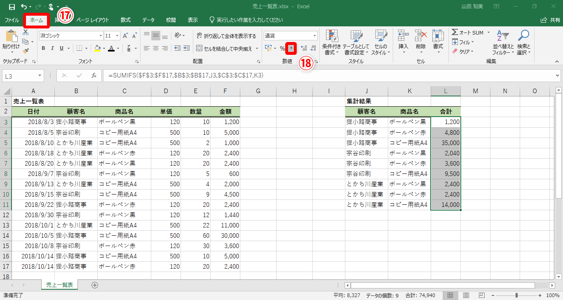
Task: Increase the font size
Action: click(x=125, y=36)
